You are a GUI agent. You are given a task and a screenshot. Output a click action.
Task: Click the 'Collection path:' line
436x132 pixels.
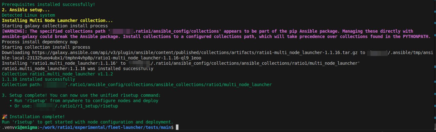[137, 84]
